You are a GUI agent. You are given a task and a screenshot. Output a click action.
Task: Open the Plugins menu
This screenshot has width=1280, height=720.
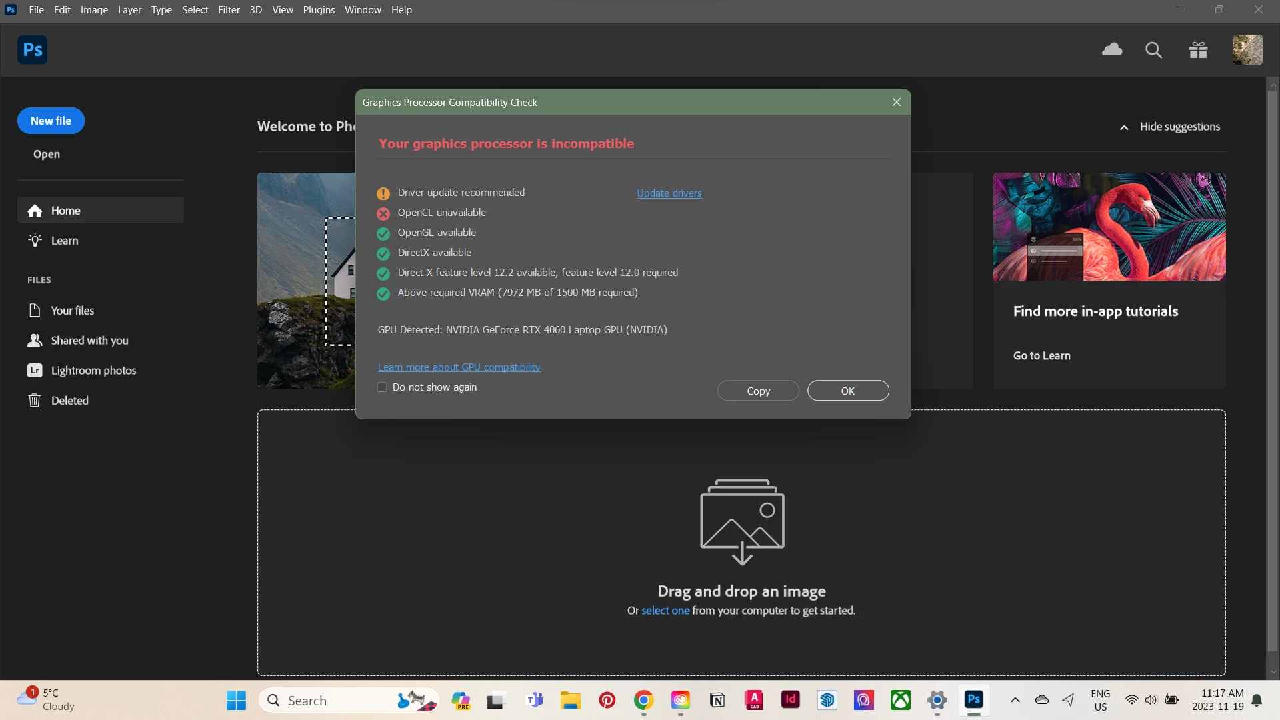[319, 10]
